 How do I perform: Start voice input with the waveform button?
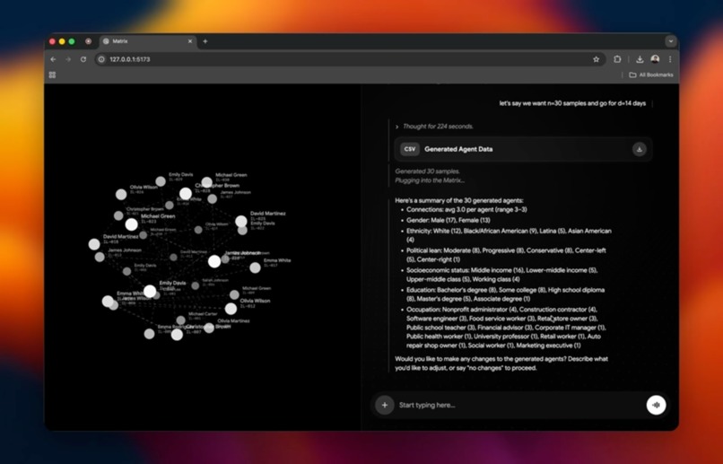pos(656,405)
